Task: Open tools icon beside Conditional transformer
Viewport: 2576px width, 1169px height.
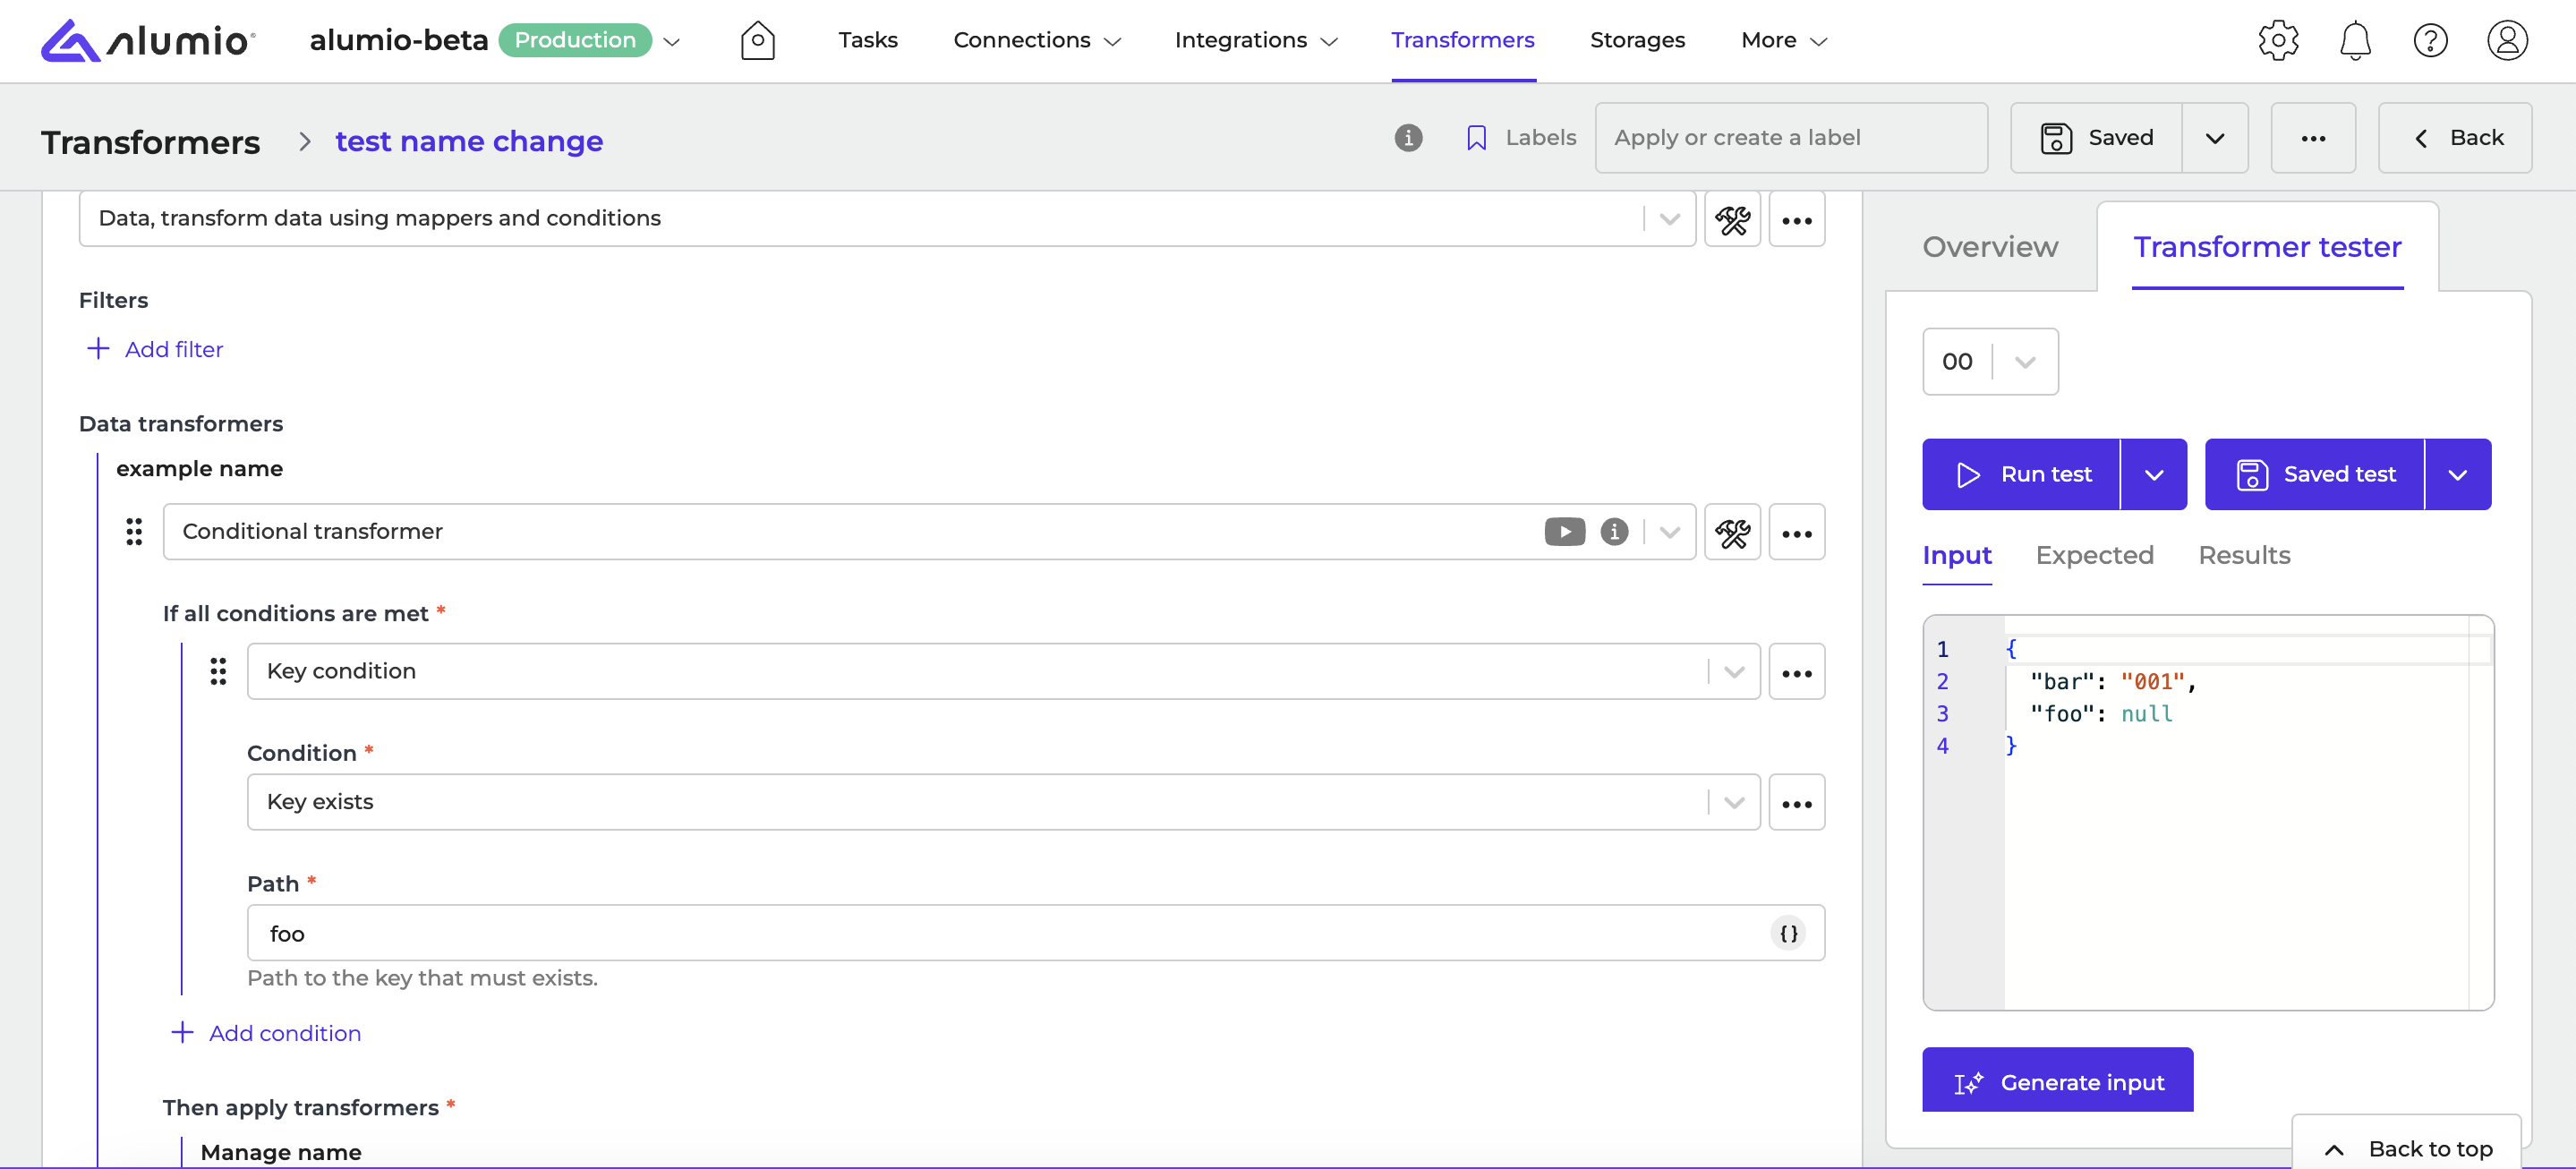Action: [x=1732, y=532]
